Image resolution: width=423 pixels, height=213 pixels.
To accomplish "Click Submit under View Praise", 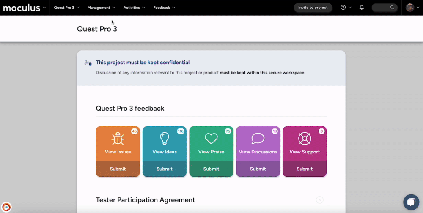I will pyautogui.click(x=211, y=169).
